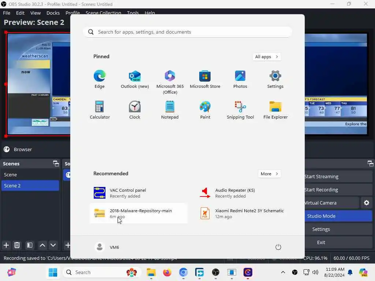
Task: Open volume control in system tray
Action: click(315, 272)
